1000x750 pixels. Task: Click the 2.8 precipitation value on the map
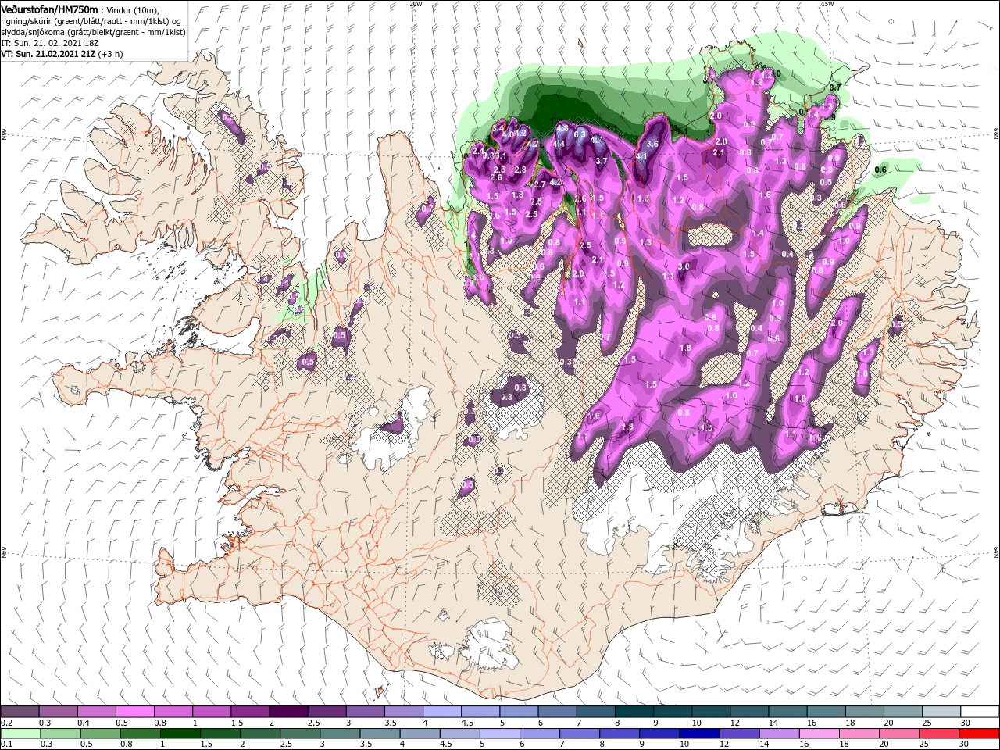tap(520, 170)
